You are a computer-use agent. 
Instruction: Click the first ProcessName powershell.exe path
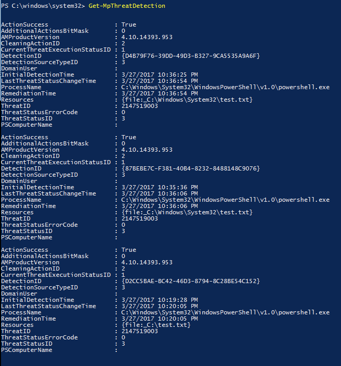(225, 87)
